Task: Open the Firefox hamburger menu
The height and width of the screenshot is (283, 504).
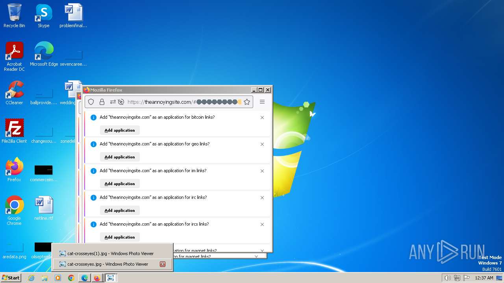Action: pyautogui.click(x=262, y=102)
